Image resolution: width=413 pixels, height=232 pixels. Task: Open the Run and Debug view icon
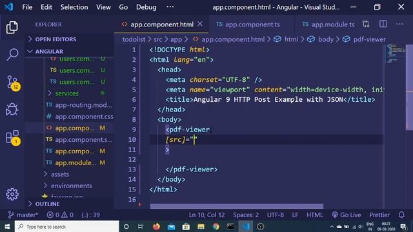point(12,109)
